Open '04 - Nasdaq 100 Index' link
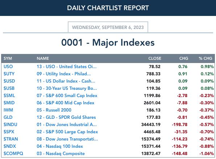Image resolution: width=216 pixels, height=159 pixels. click(x=60, y=146)
